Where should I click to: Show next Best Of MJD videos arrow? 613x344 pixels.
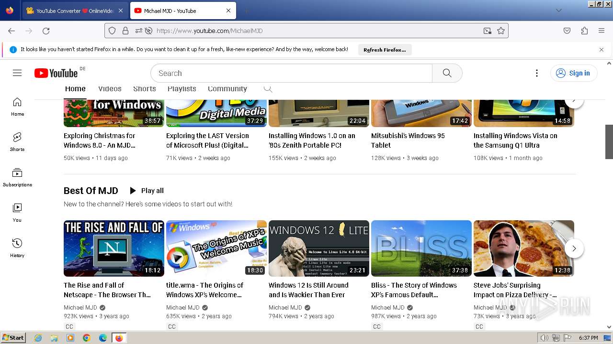tap(574, 248)
